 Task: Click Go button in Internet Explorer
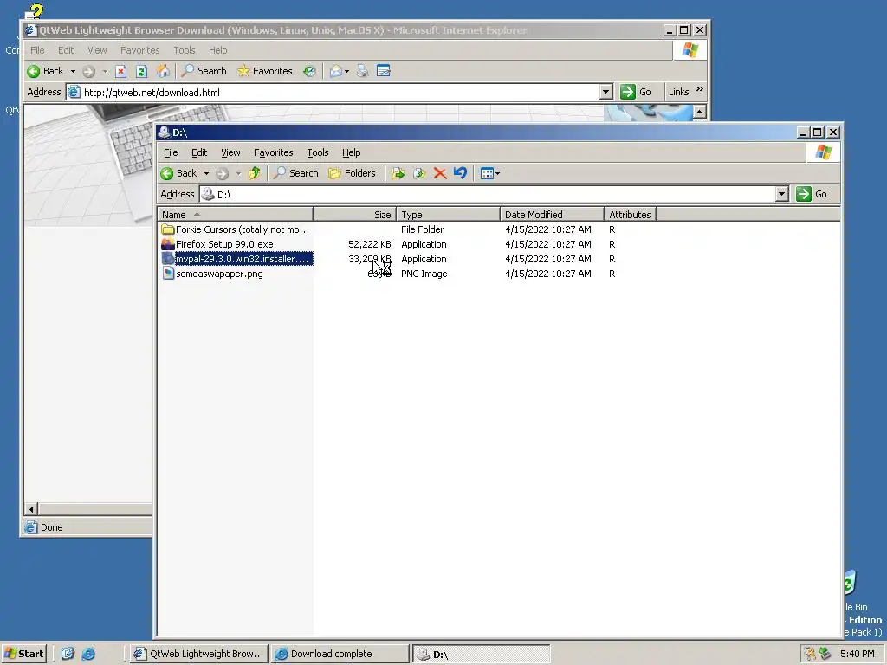pos(636,92)
